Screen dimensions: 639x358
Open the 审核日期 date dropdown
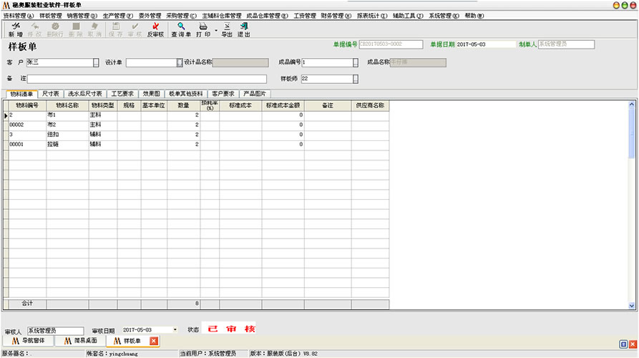coord(175,330)
